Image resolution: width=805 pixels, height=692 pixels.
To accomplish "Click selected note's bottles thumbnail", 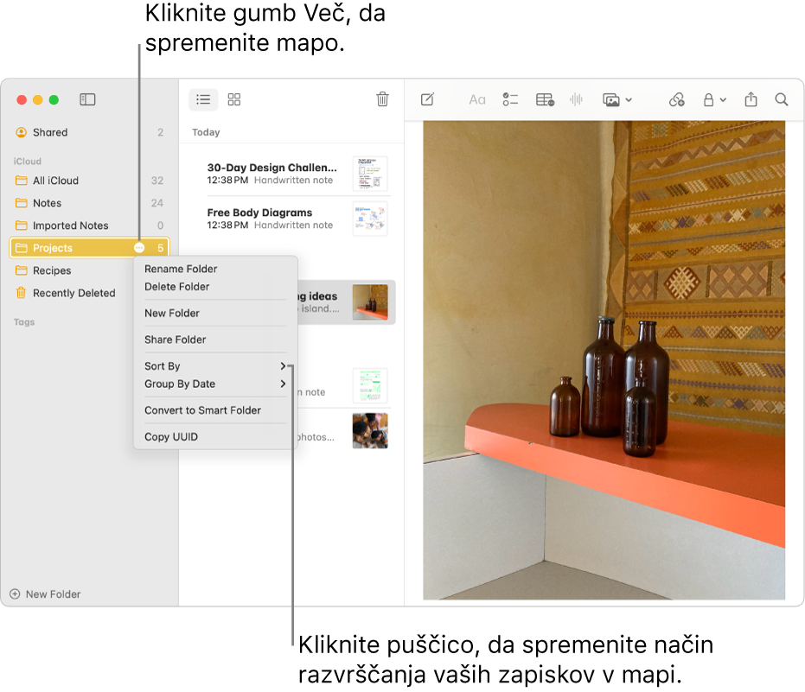I will pos(370,302).
